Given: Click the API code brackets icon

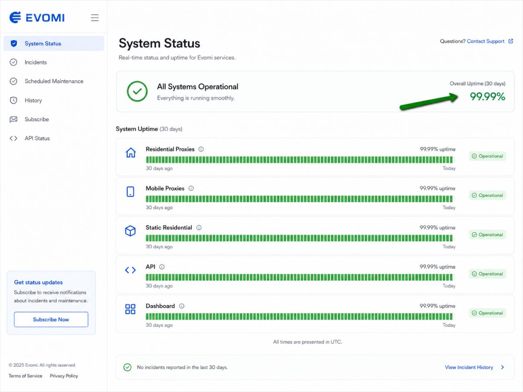Looking at the screenshot, I should [x=130, y=270].
